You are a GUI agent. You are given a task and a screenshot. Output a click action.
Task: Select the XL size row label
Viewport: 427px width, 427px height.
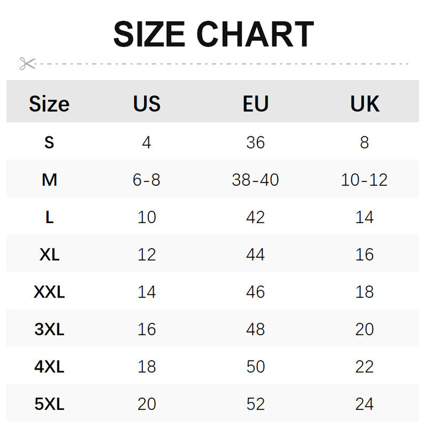coord(49,254)
